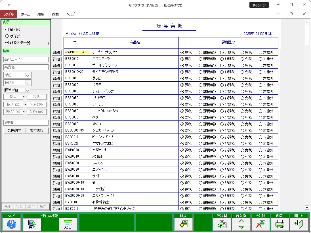Set ネオンテトラ to 非課税
The height and width of the screenshot is (233, 311).
pyautogui.click(x=222, y=59)
